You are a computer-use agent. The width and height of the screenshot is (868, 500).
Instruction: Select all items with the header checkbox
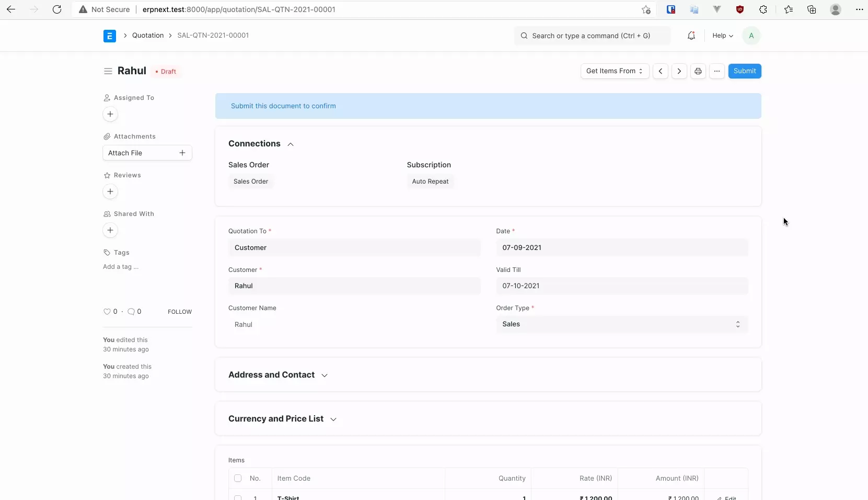(238, 478)
